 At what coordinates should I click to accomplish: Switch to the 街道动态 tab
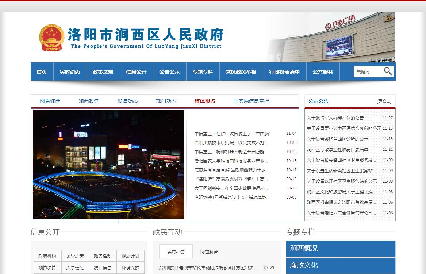click(127, 101)
